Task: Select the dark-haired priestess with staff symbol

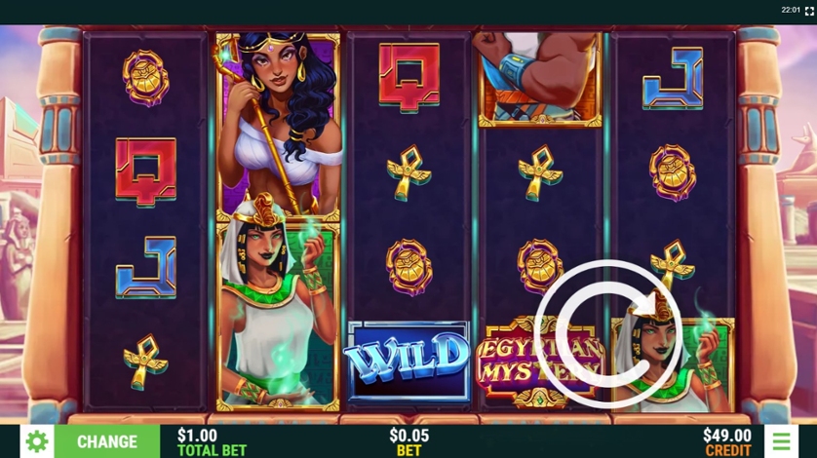Action: click(278, 123)
